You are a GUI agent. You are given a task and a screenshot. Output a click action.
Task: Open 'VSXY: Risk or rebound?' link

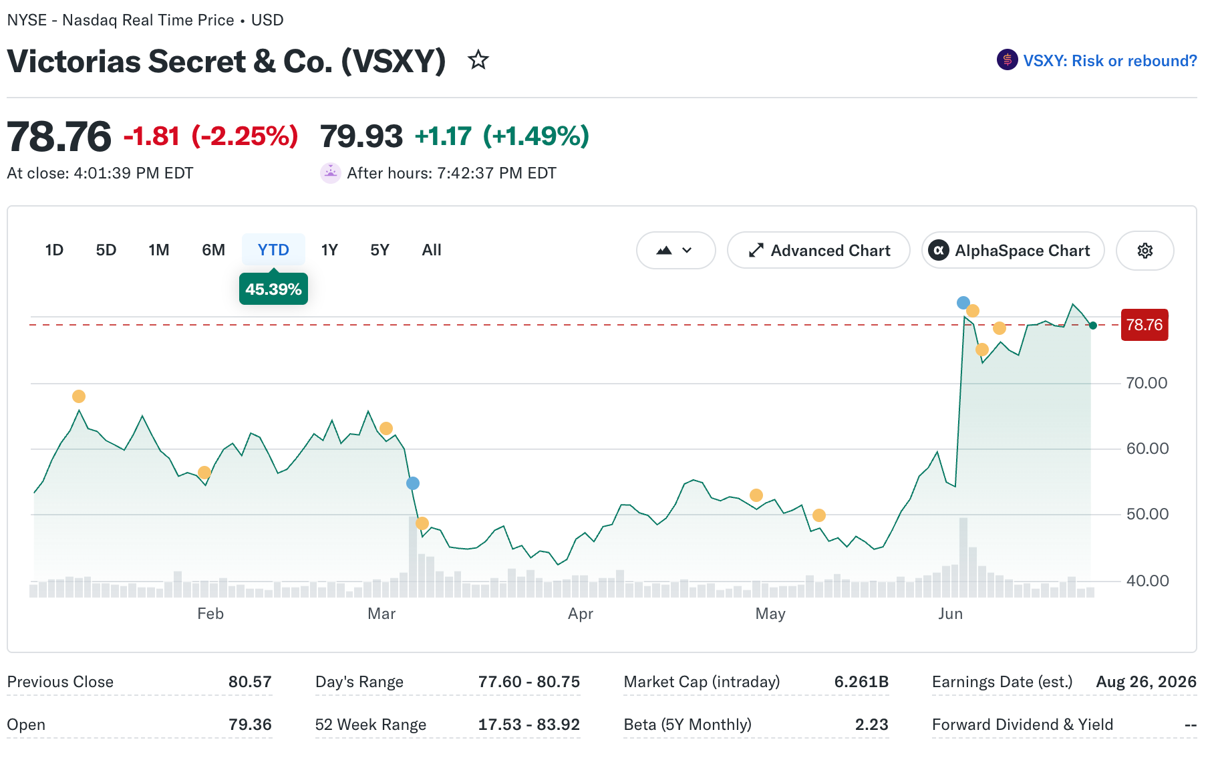[1110, 61]
